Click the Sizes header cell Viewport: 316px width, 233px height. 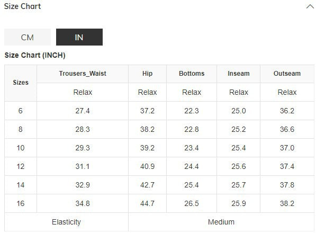pyautogui.click(x=21, y=83)
